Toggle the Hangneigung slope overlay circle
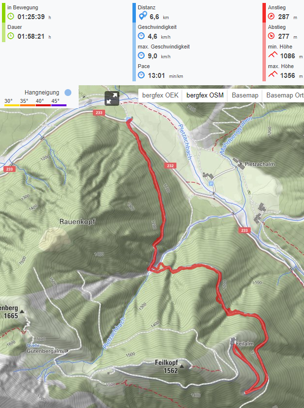This screenshot has height=408, width=304. [68, 93]
